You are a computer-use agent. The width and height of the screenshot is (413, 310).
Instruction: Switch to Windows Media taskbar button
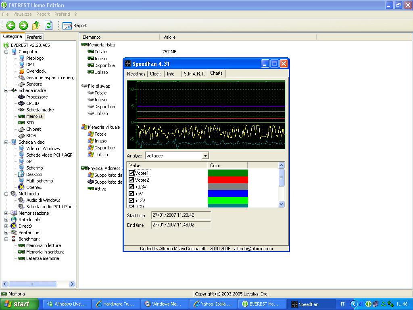click(164, 304)
